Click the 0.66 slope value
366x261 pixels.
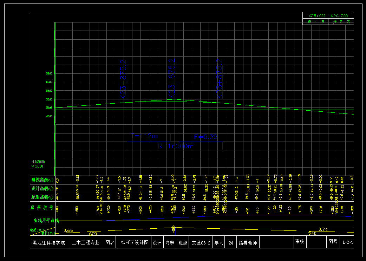68,230
